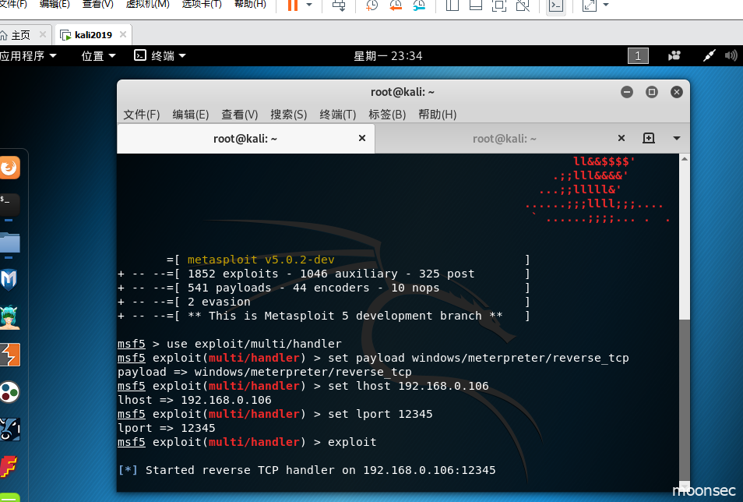Enter full screen mode icon in VMware toolbar
743x502 pixels.
499,5
